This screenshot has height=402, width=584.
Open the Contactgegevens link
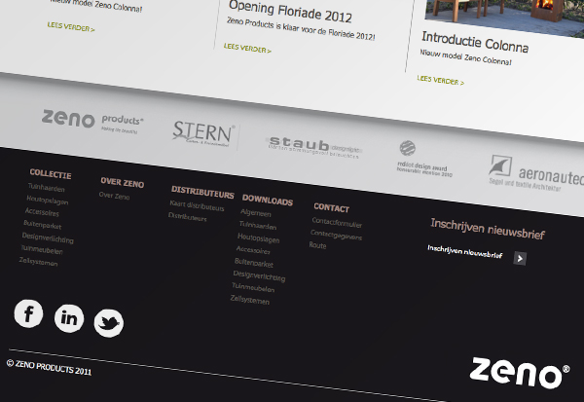(336, 235)
